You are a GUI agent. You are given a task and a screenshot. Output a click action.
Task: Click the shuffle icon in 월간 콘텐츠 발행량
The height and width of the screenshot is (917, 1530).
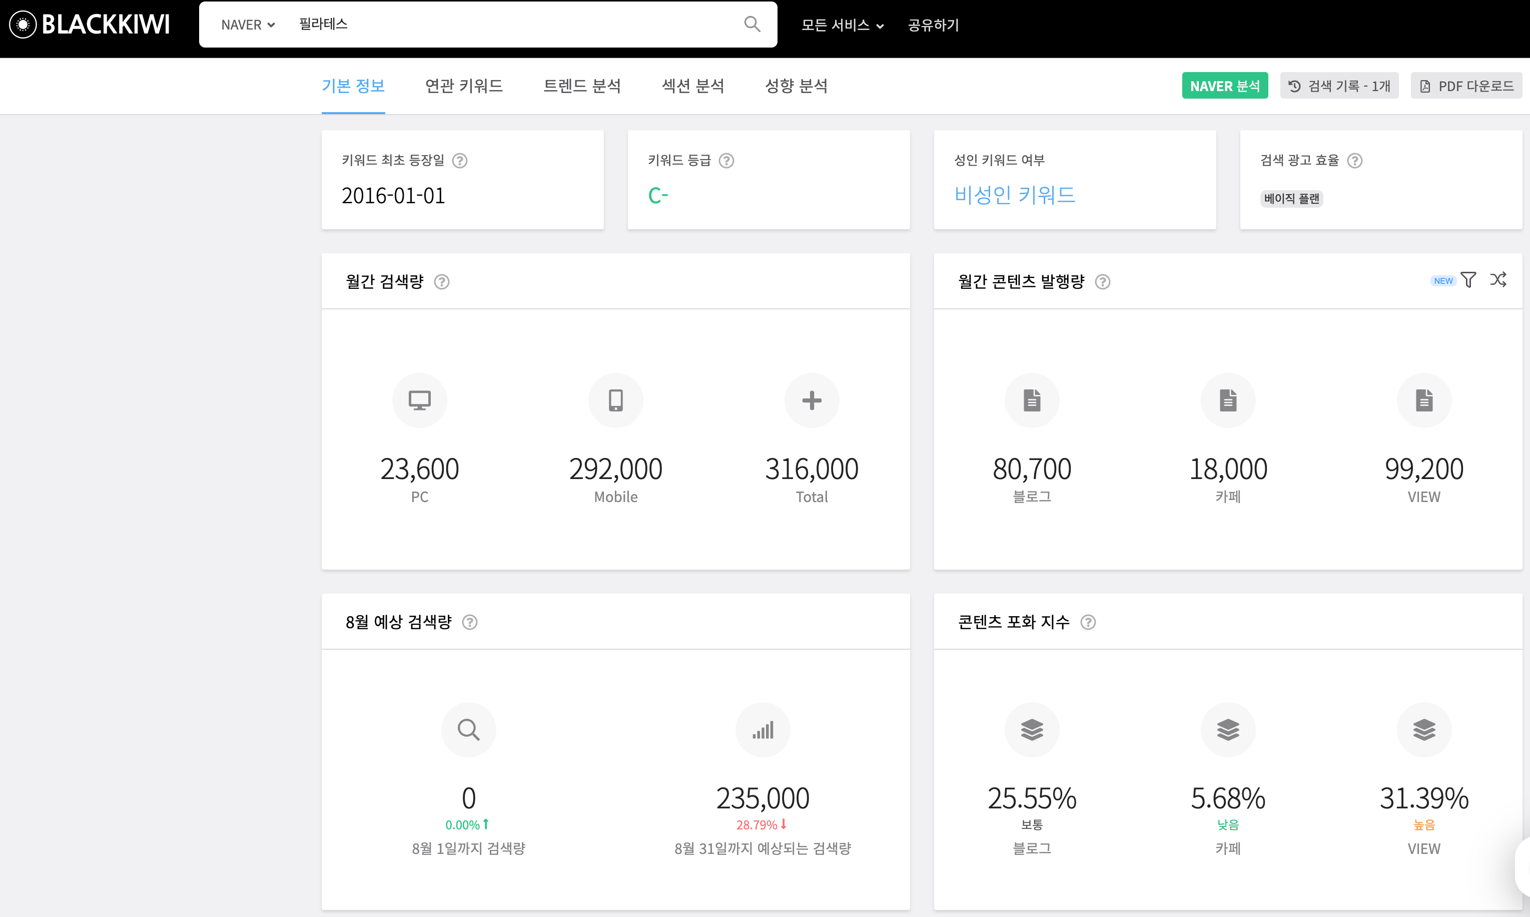[1498, 280]
